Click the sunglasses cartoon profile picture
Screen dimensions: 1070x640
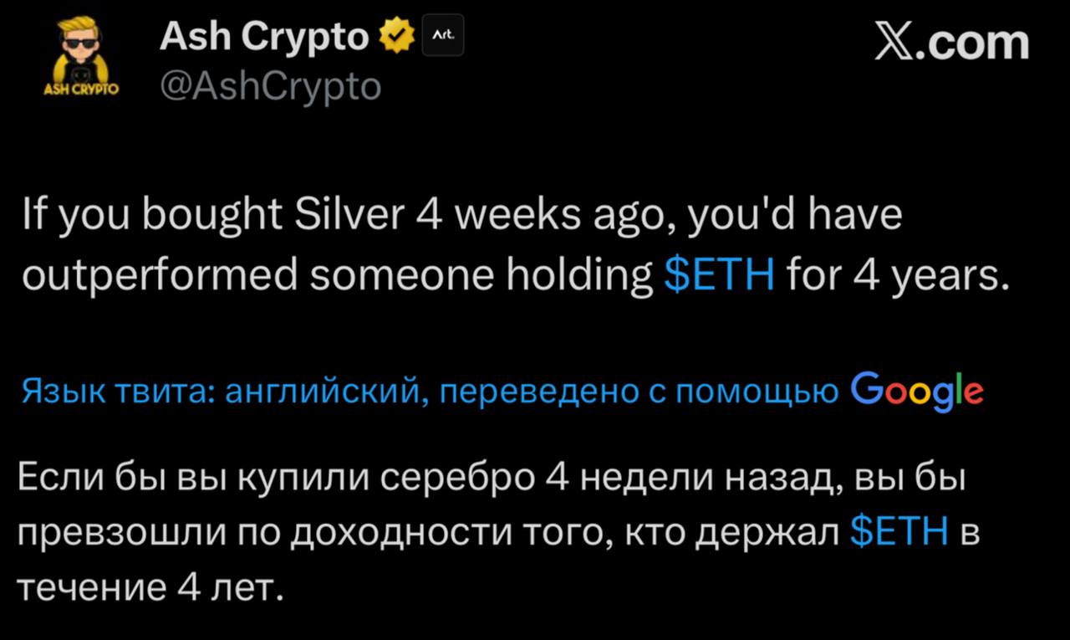click(x=79, y=46)
